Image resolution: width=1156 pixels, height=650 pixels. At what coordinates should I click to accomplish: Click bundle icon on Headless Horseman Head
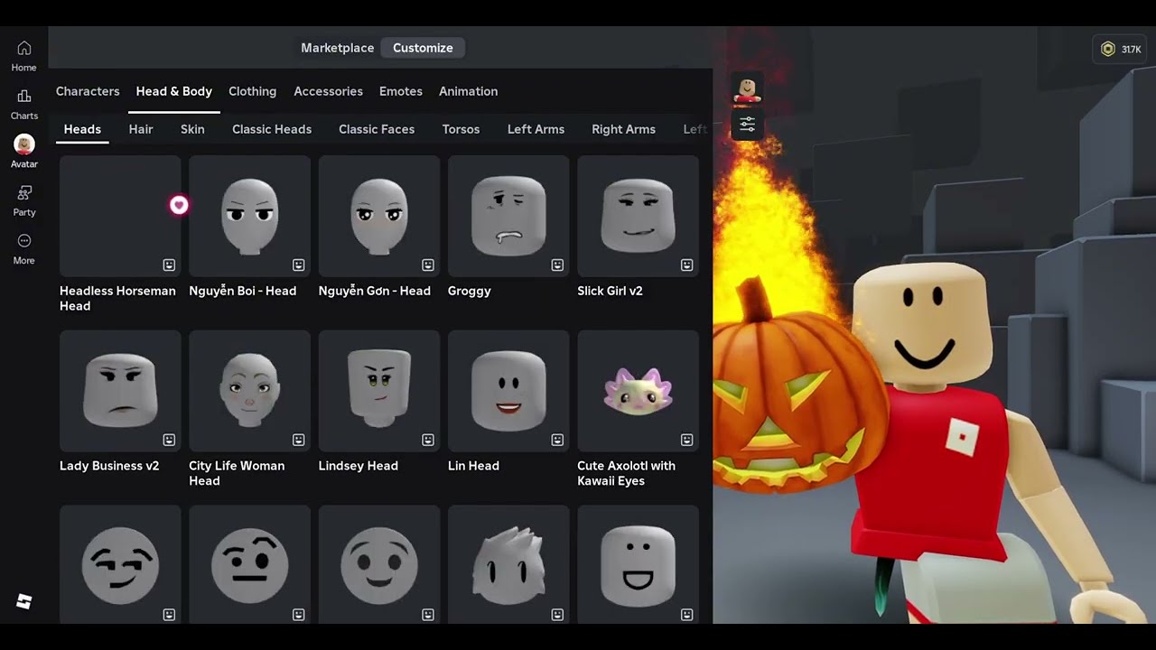point(169,265)
